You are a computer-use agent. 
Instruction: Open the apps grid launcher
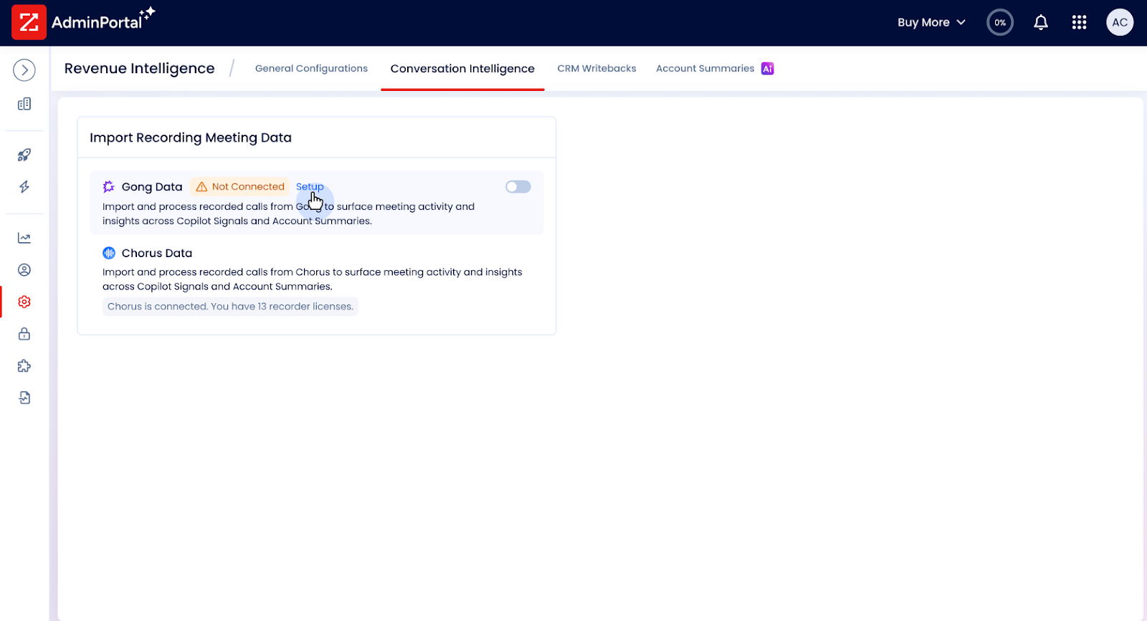pyautogui.click(x=1079, y=22)
